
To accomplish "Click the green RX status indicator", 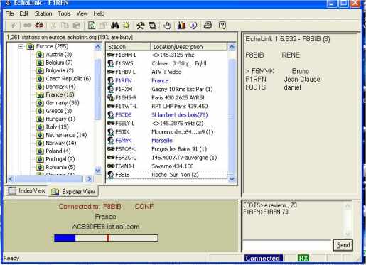I will point(303,259).
